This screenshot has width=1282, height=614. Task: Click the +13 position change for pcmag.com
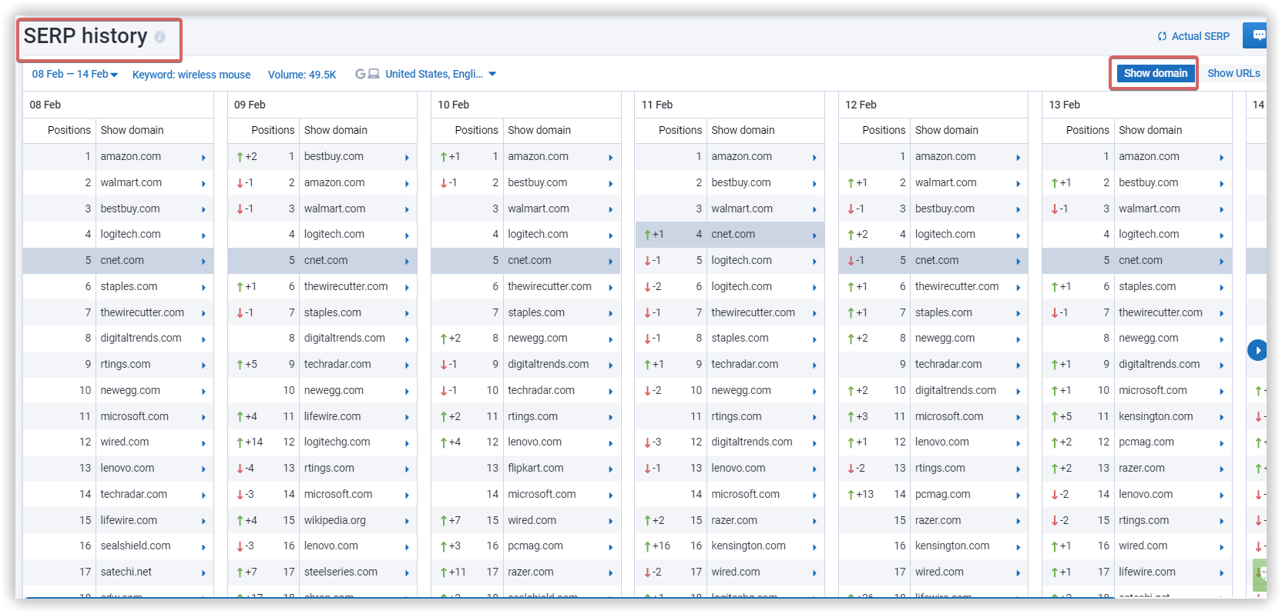tap(861, 494)
